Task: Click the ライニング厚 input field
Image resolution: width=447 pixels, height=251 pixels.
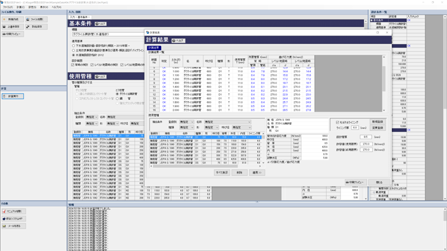Action: (x=354, y=128)
